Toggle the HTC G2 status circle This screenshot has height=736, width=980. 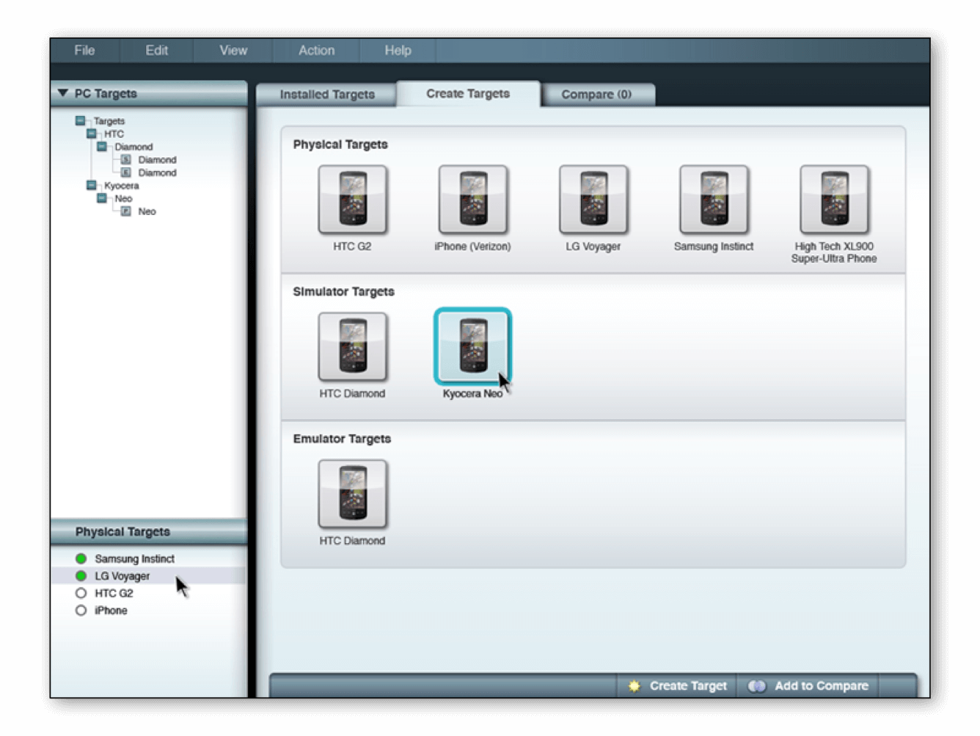81,593
